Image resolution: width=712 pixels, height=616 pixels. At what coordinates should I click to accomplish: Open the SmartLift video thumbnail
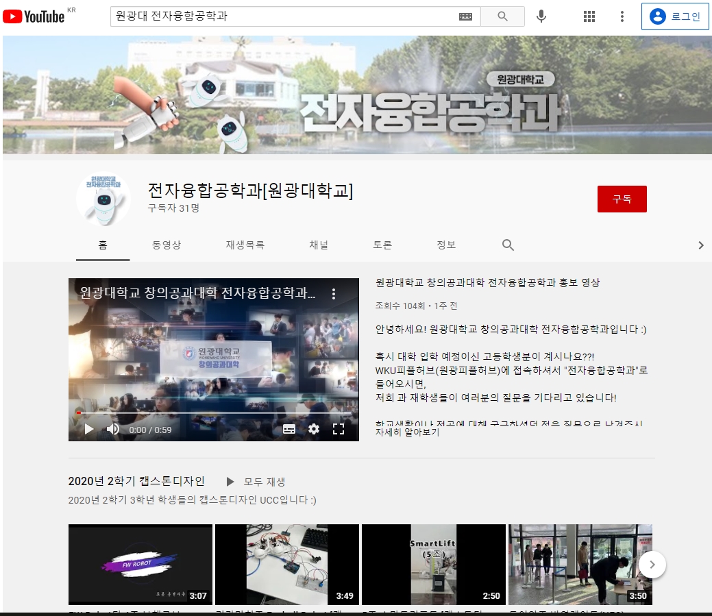click(x=434, y=564)
